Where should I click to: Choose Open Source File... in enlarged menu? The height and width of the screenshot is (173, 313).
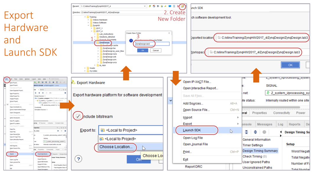tap(207, 110)
